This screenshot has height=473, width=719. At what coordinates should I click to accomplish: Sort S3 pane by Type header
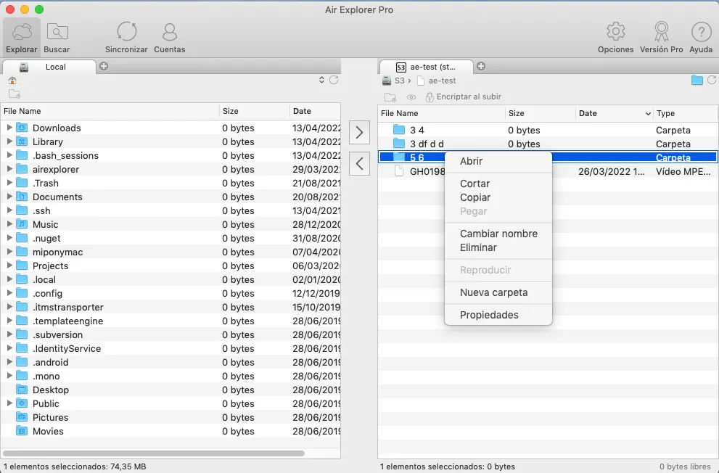tap(685, 113)
